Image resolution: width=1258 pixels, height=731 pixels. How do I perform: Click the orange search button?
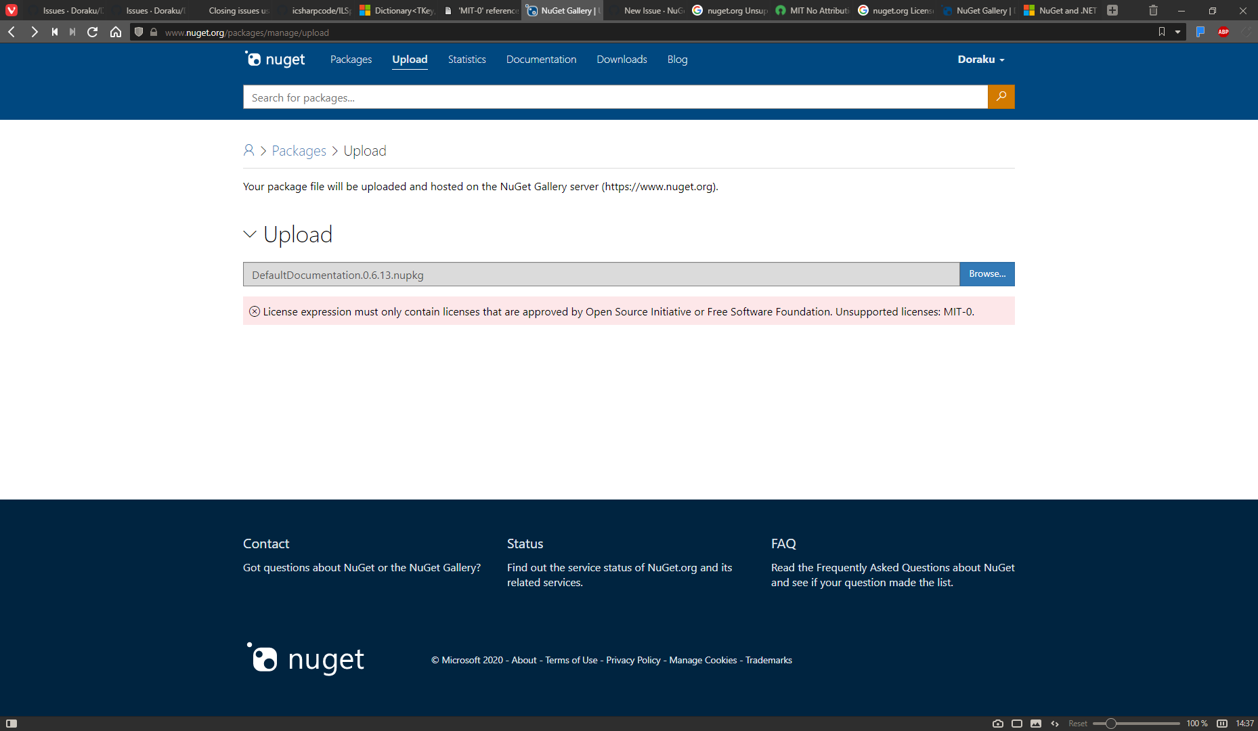(1001, 97)
